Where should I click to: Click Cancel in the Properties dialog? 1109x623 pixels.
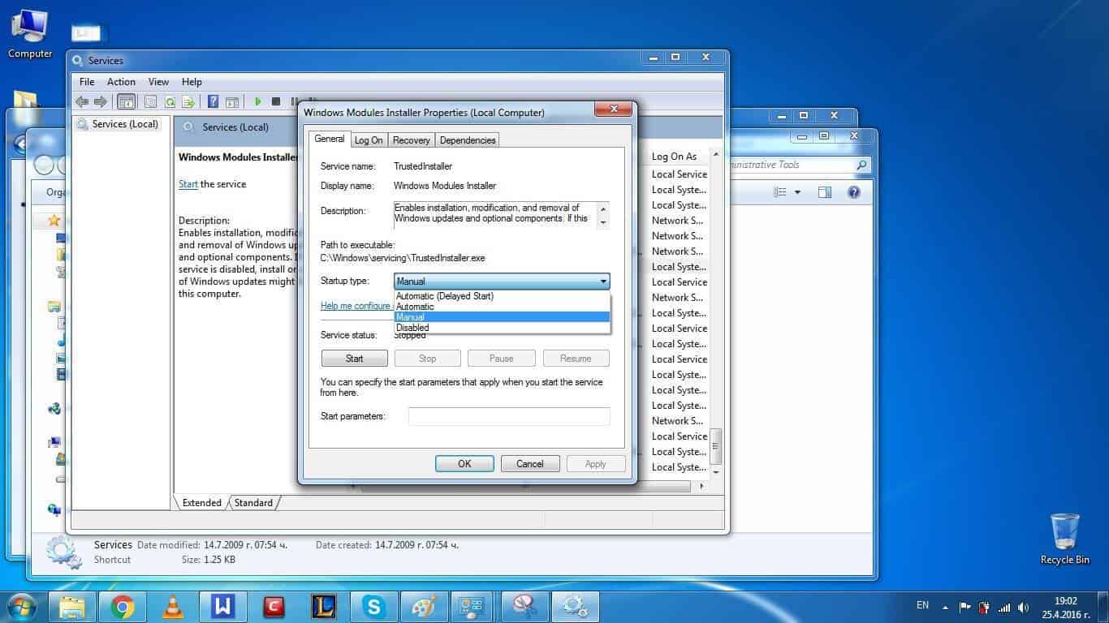530,464
